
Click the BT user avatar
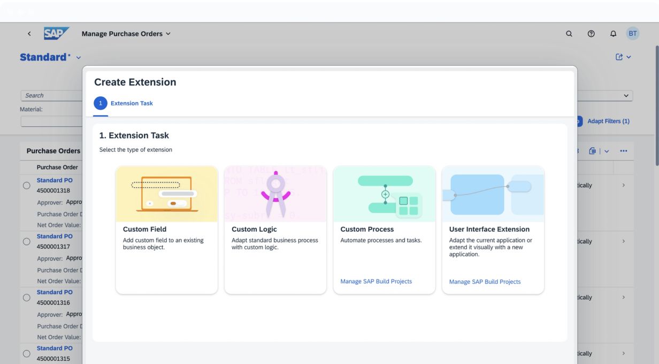(x=633, y=34)
